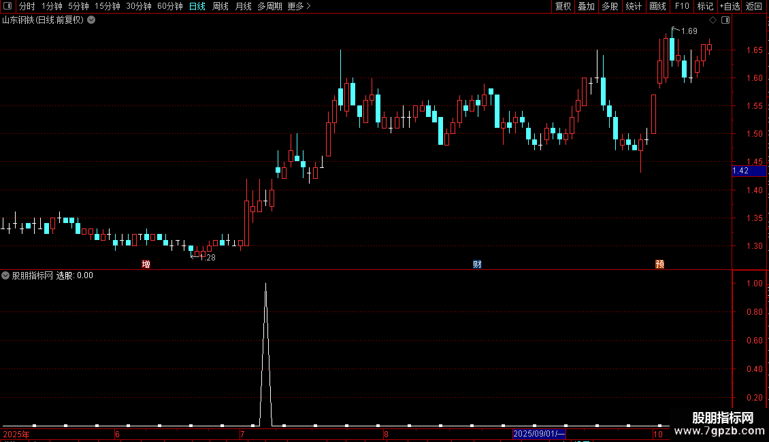Click the 统计 statistics button

[x=633, y=6]
